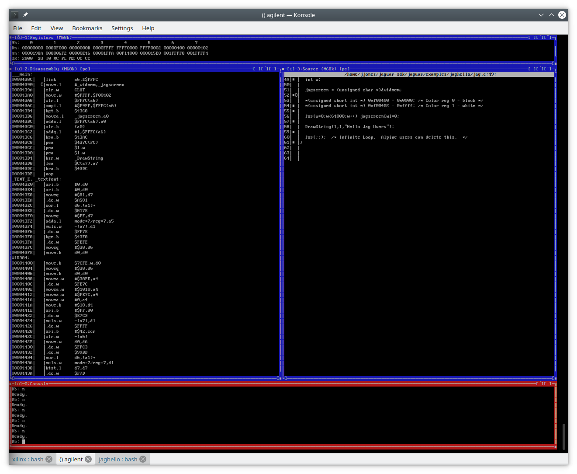This screenshot has height=474, width=577.
Task: Click the [ö] widget on the Registers pane
Action: pos(18,38)
